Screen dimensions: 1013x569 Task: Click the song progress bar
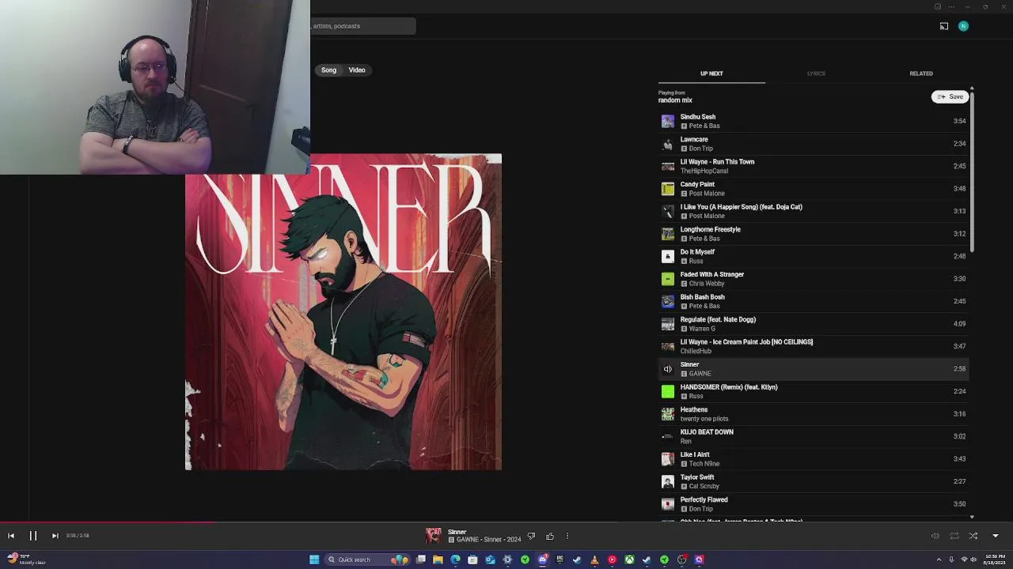pos(506,522)
